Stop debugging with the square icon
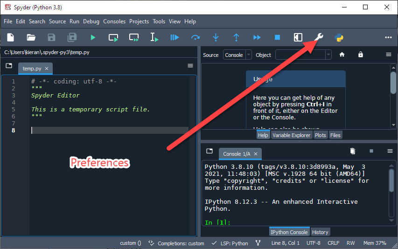This screenshot has height=249, width=398. [x=278, y=37]
